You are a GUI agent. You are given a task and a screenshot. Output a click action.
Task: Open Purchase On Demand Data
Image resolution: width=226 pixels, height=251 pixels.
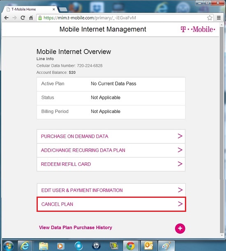coord(111,136)
